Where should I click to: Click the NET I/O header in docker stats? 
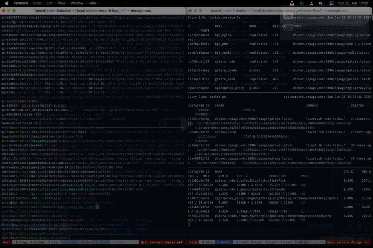coord(243,176)
